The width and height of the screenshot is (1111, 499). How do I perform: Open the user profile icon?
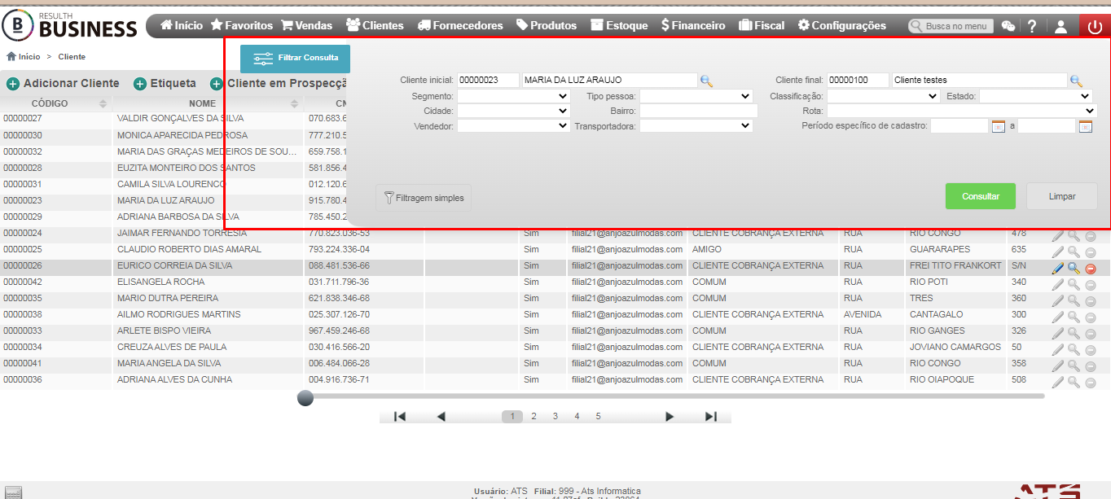(x=1060, y=26)
